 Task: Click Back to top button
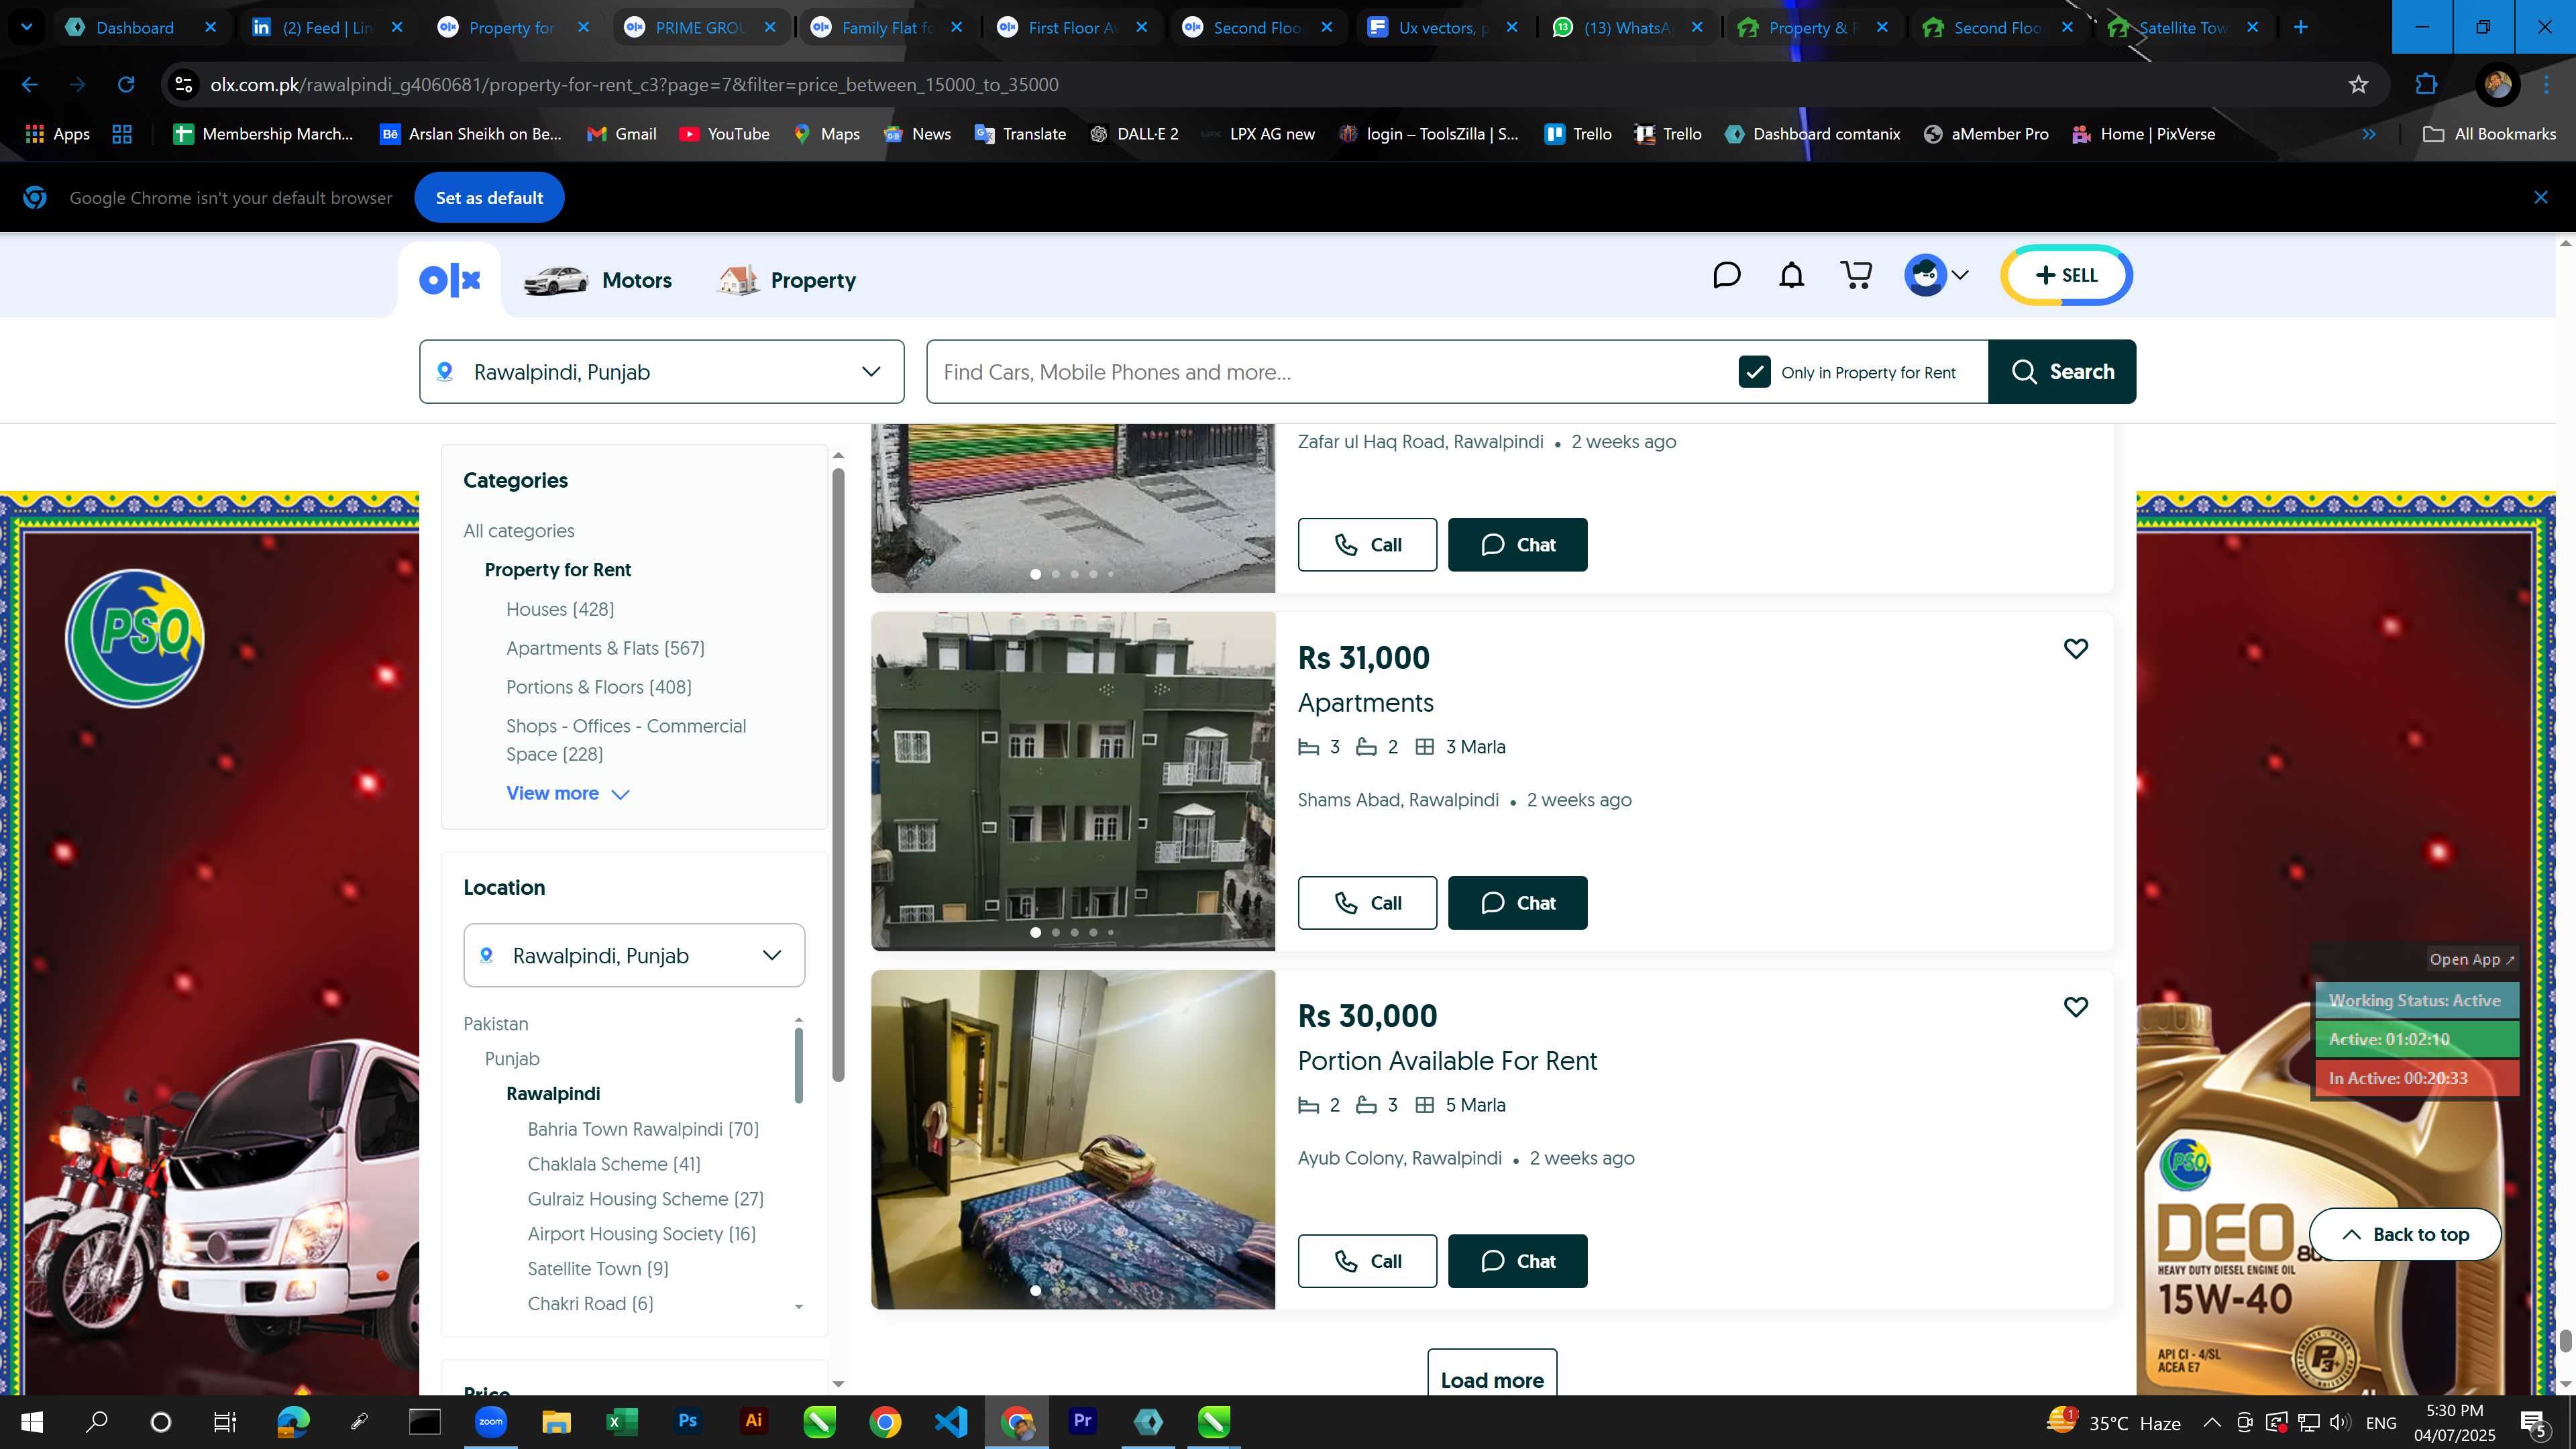point(2405,1234)
